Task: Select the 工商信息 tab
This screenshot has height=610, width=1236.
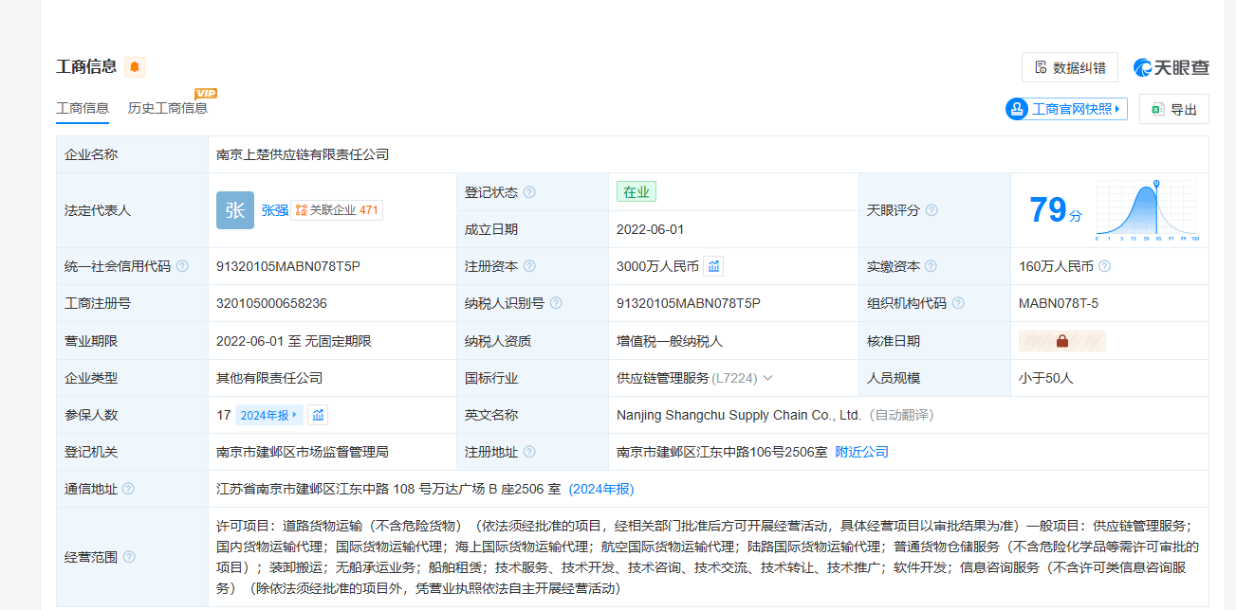Action: pos(83,108)
